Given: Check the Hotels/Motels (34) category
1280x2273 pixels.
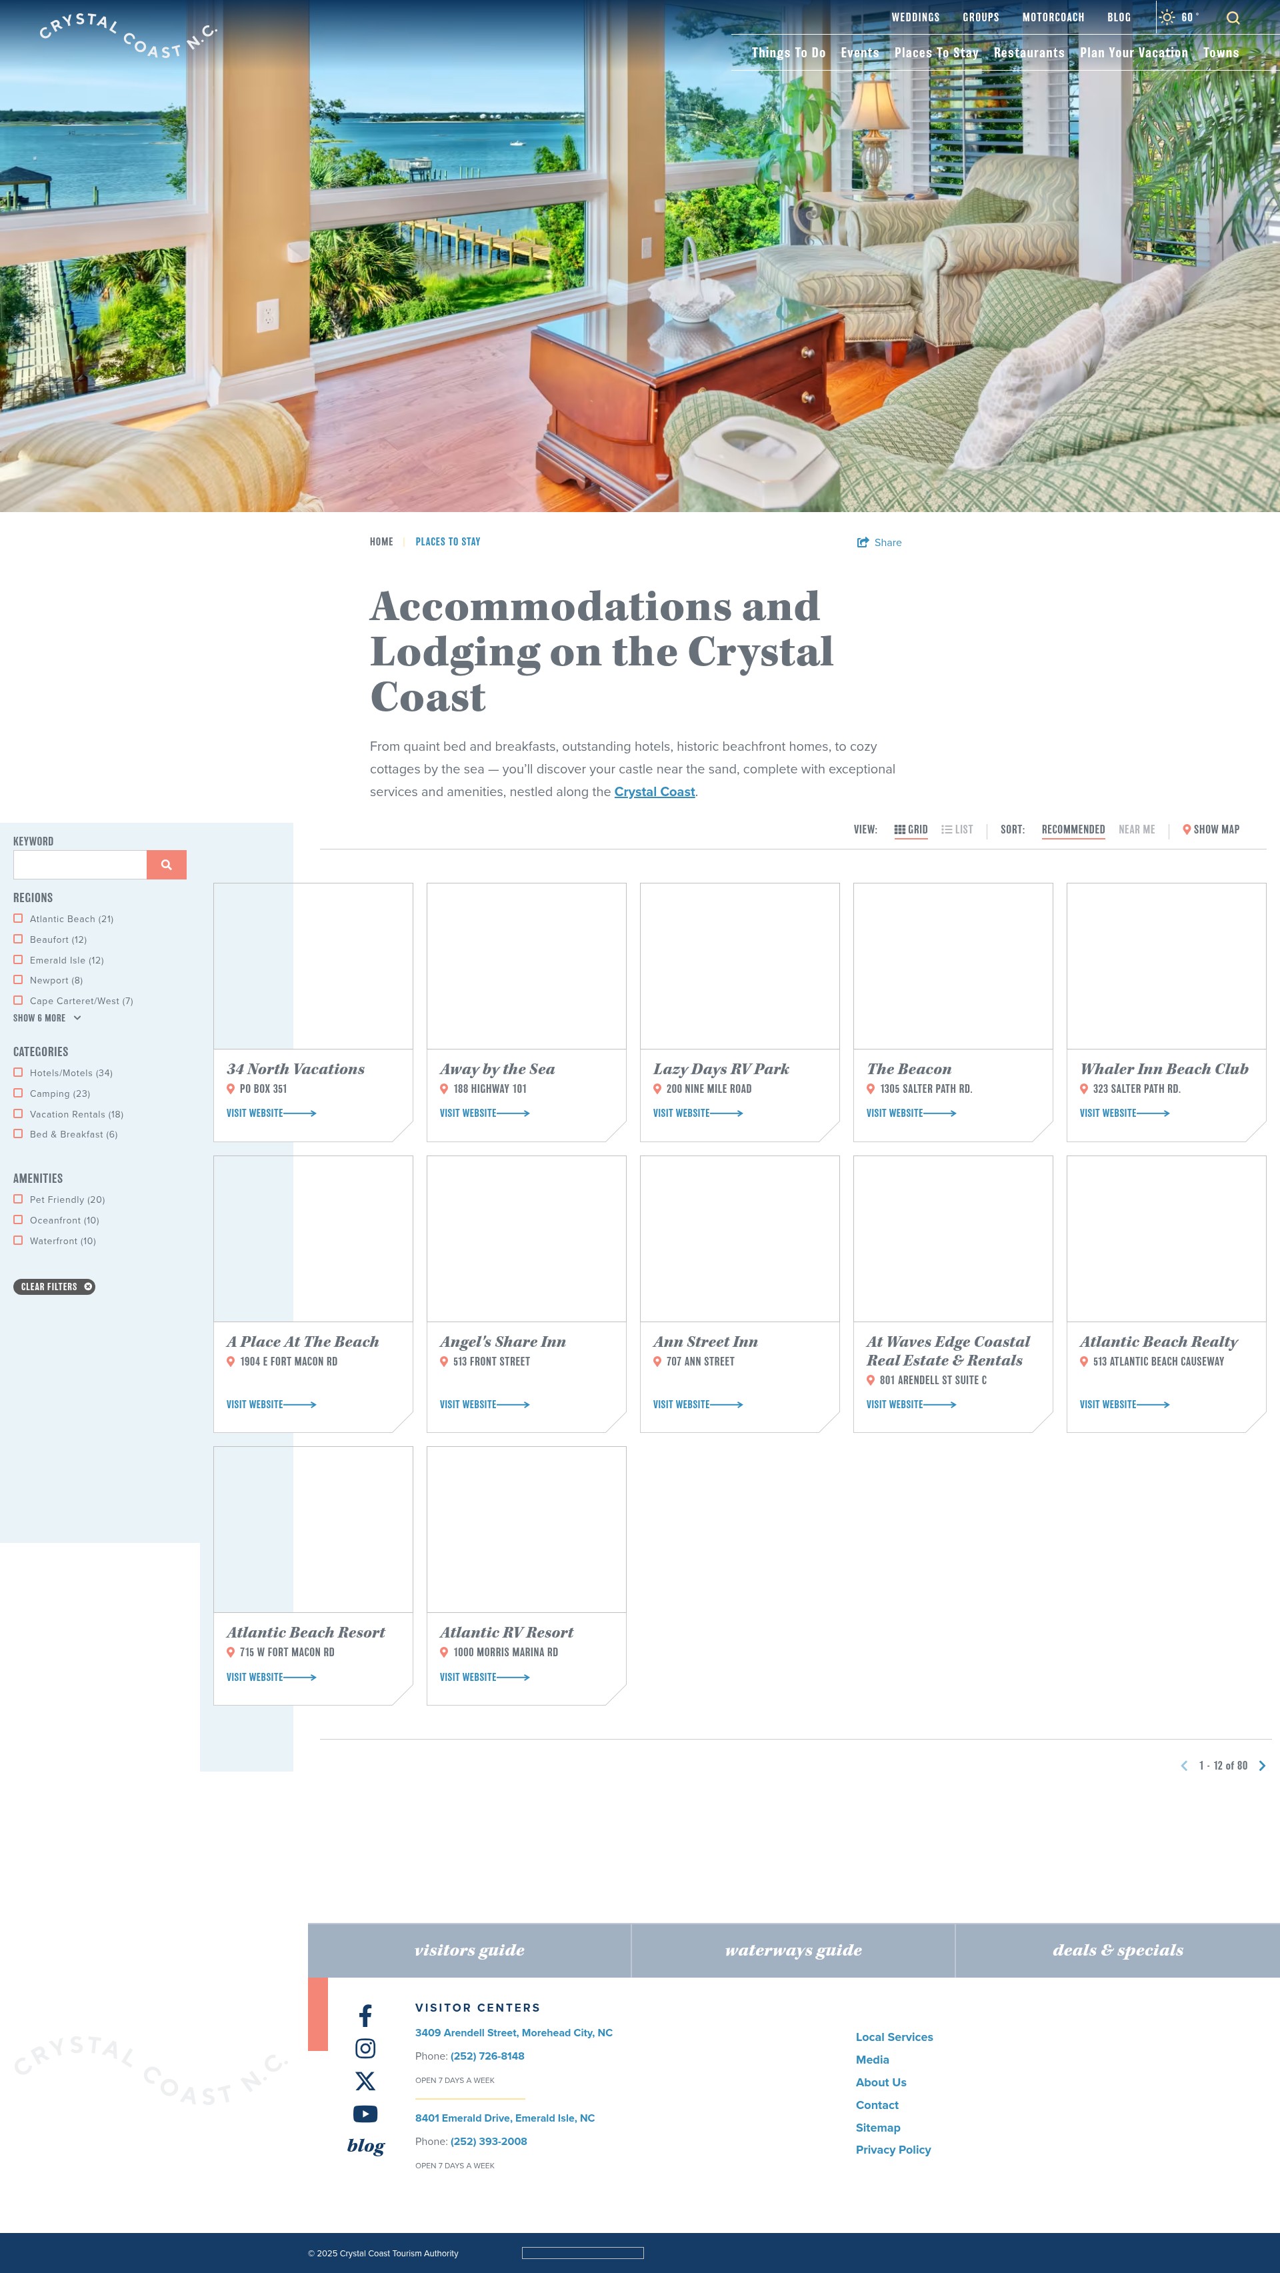Looking at the screenshot, I should pyautogui.click(x=17, y=1072).
